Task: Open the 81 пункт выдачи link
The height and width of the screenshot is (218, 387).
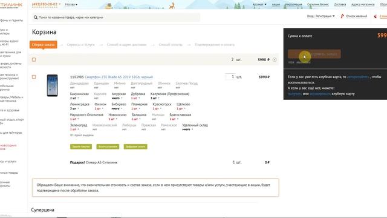Action: (x=82, y=135)
